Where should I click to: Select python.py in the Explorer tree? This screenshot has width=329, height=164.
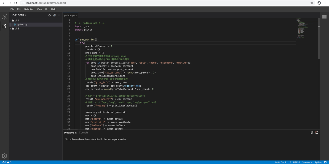pyautogui.click(x=22, y=24)
